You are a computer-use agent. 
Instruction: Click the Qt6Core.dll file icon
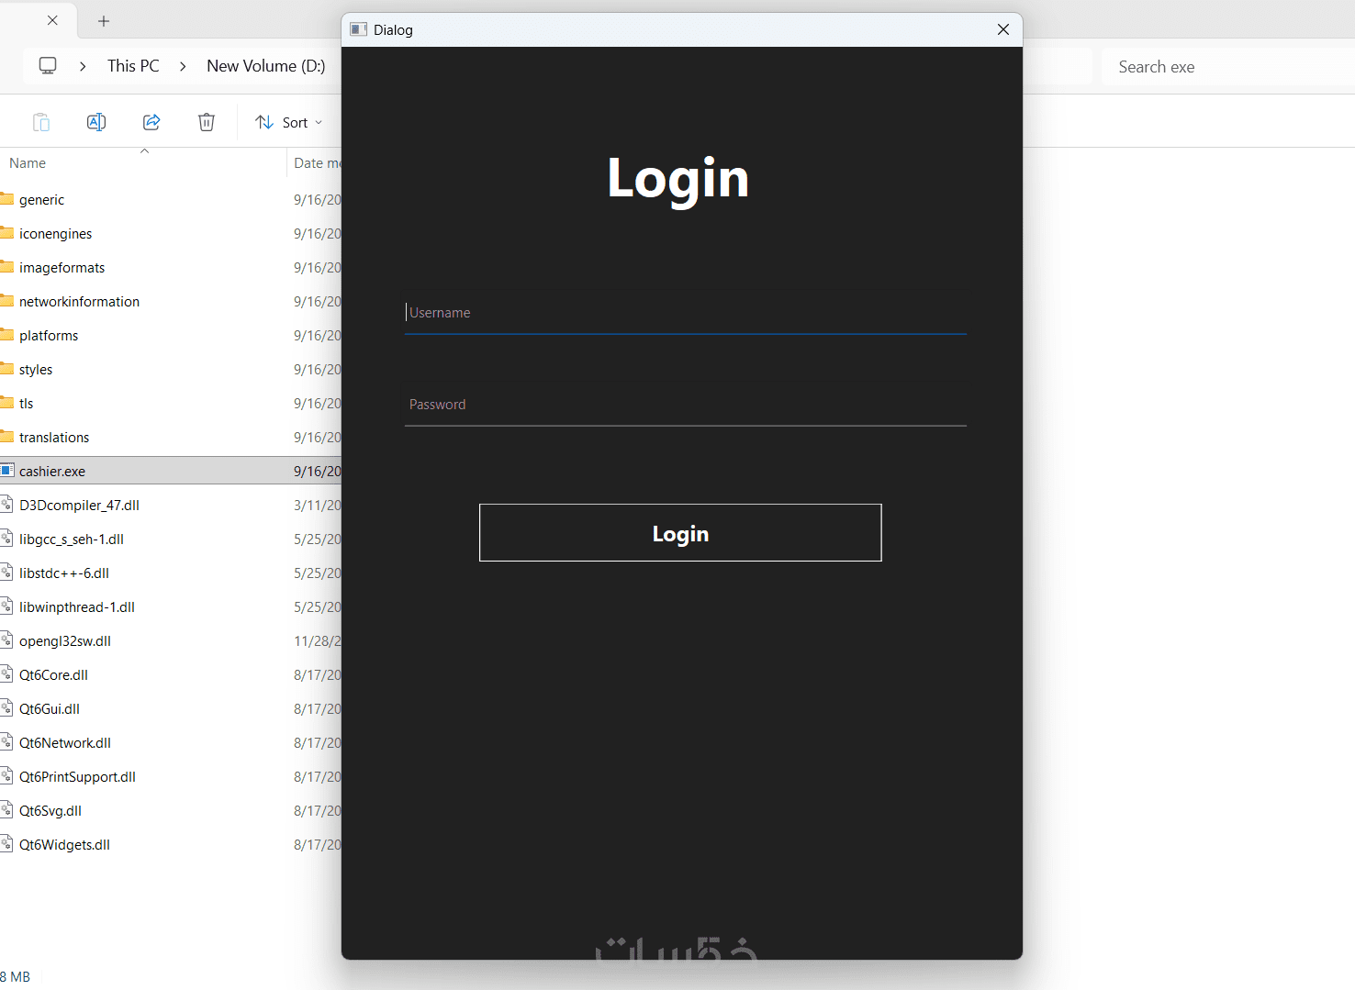6,673
